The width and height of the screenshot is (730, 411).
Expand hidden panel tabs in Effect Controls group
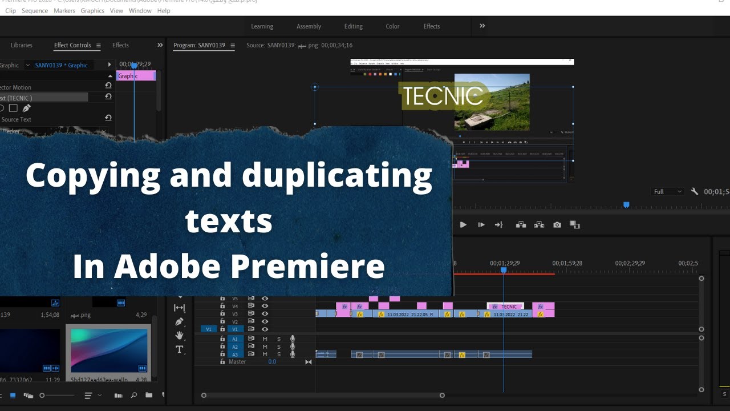[x=160, y=45]
